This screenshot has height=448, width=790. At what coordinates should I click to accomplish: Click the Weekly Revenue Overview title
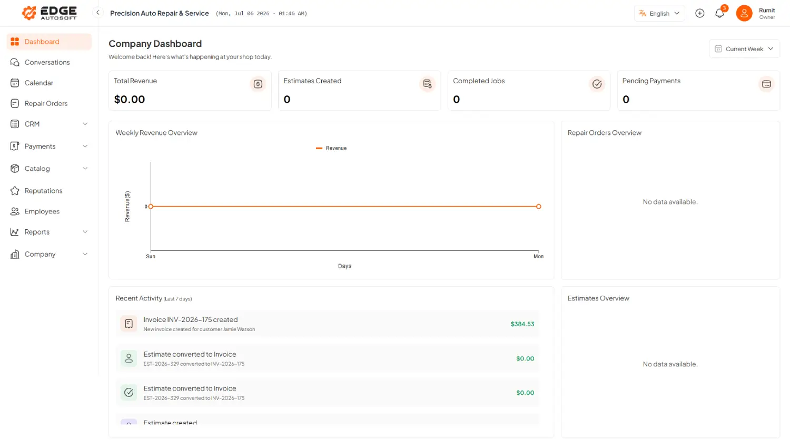(156, 133)
